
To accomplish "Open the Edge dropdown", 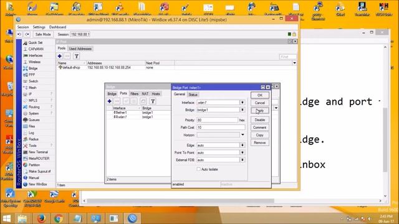I will 243,145.
